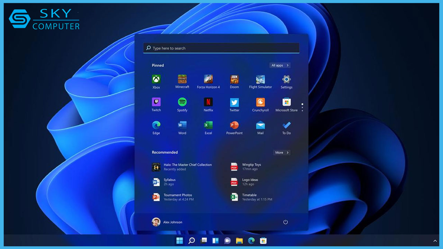
Task: Open the Wingtip Toys PDF
Action: (246, 167)
